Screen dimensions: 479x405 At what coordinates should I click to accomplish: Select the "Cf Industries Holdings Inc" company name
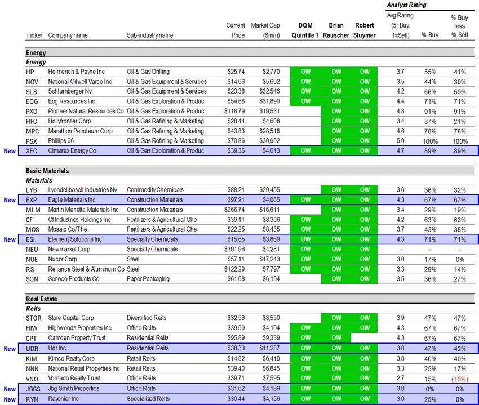[x=79, y=220]
